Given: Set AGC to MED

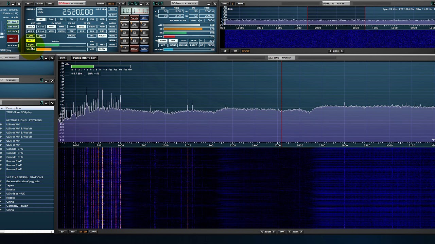Looking at the screenshot, I should pos(92,49).
